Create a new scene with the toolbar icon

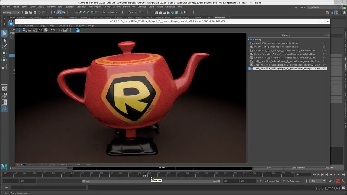pos(26,12)
